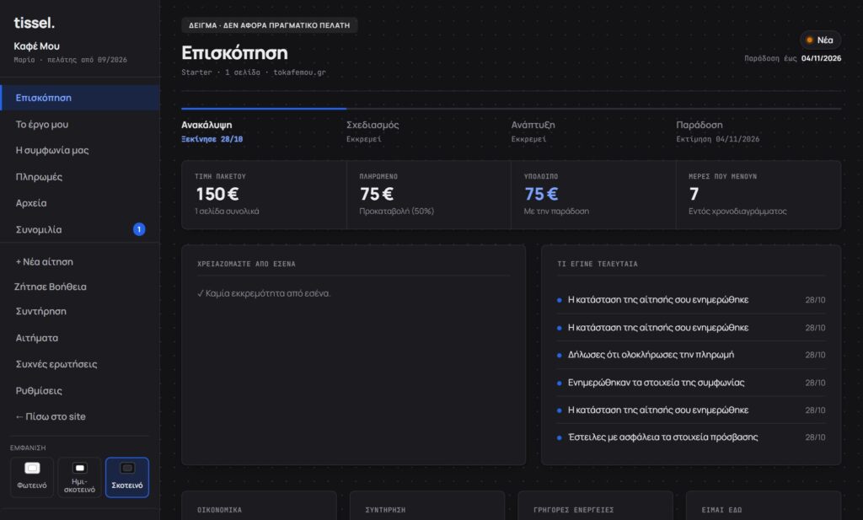Open Συνομιλία messages

[x=80, y=229]
